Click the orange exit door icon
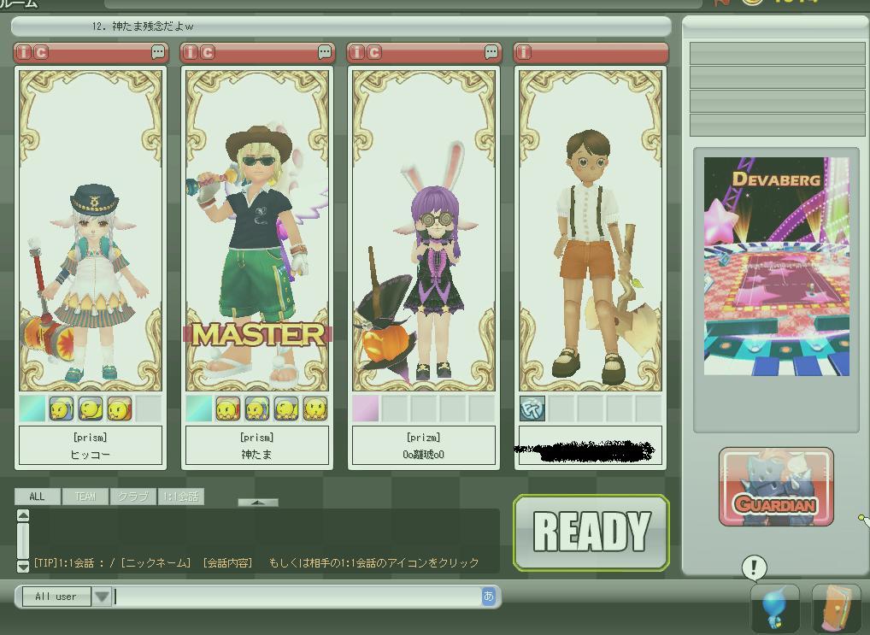The image size is (870, 635). point(836,608)
